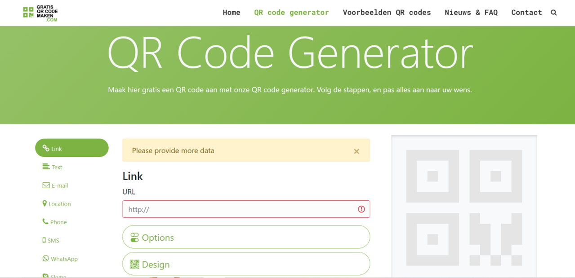
Task: Go to the Home menu item
Action: (x=232, y=13)
